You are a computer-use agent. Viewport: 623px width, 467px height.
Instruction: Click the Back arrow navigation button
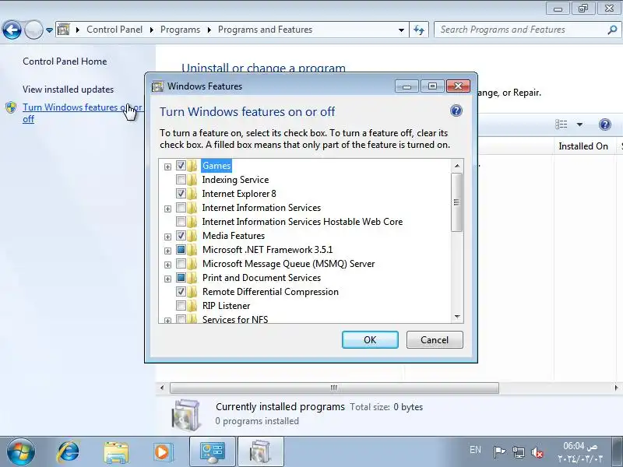(x=12, y=30)
